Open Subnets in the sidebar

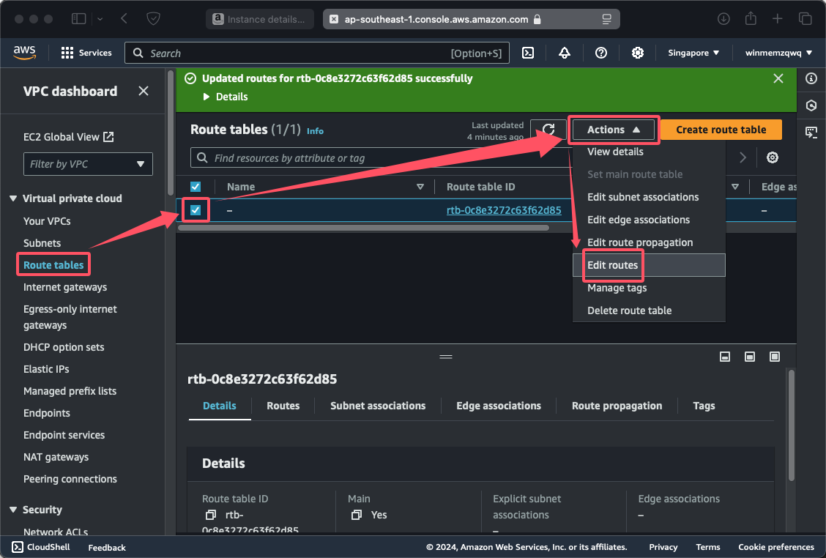click(42, 243)
